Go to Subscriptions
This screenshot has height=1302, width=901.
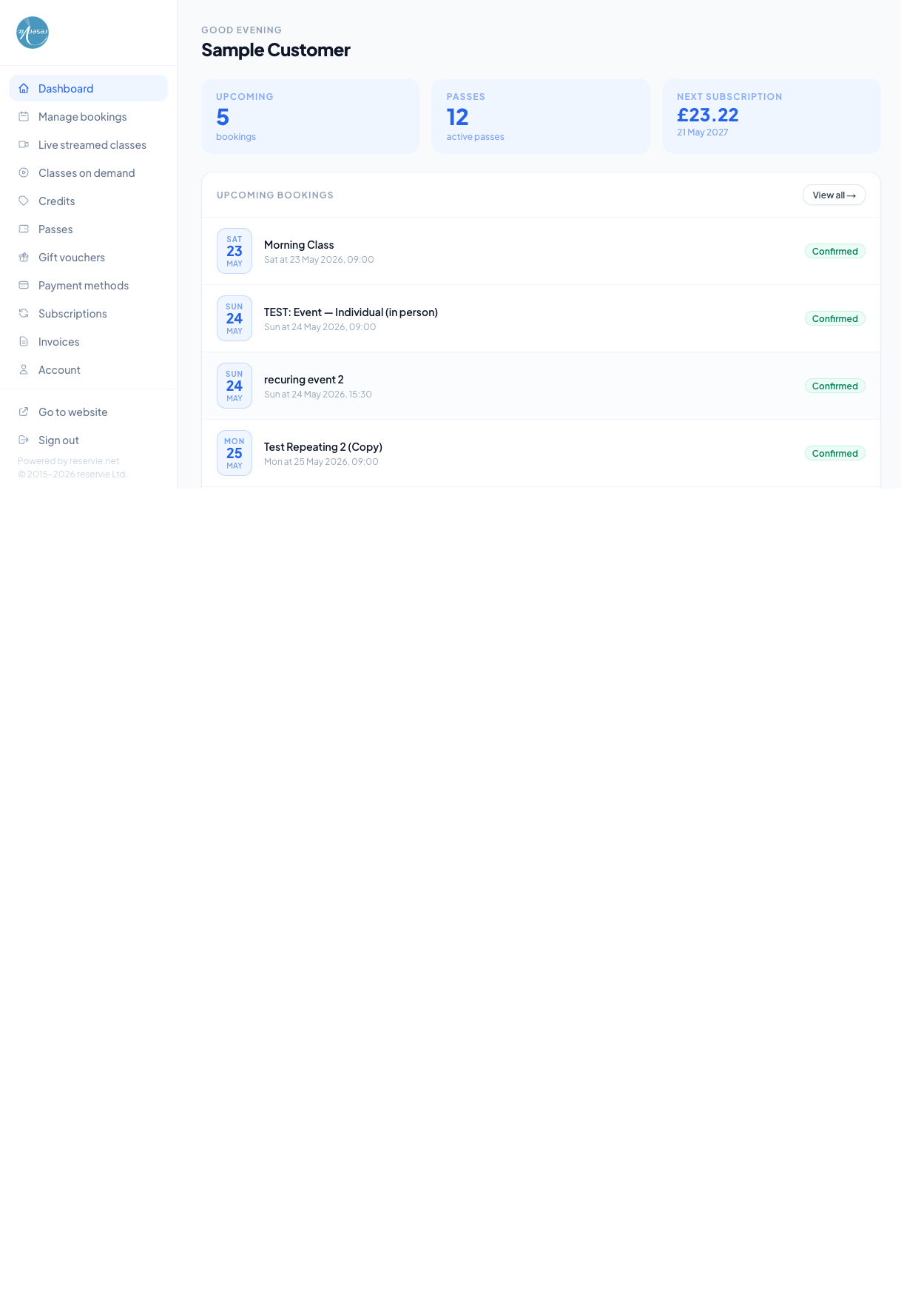[x=88, y=313]
